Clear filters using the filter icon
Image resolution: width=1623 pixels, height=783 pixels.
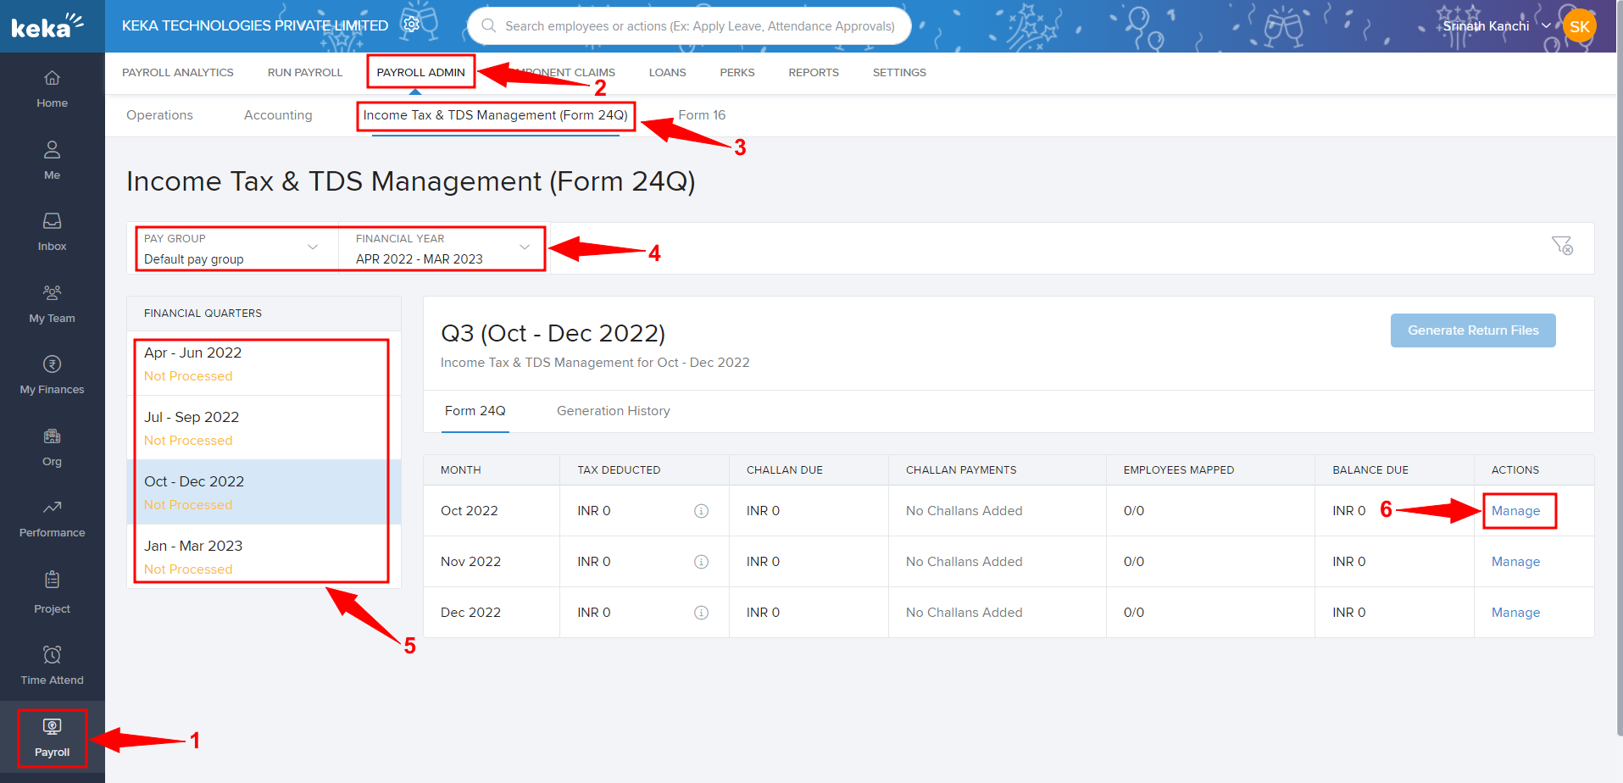[x=1562, y=246]
